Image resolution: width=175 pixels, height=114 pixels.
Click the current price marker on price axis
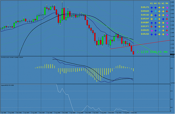pos(172,54)
